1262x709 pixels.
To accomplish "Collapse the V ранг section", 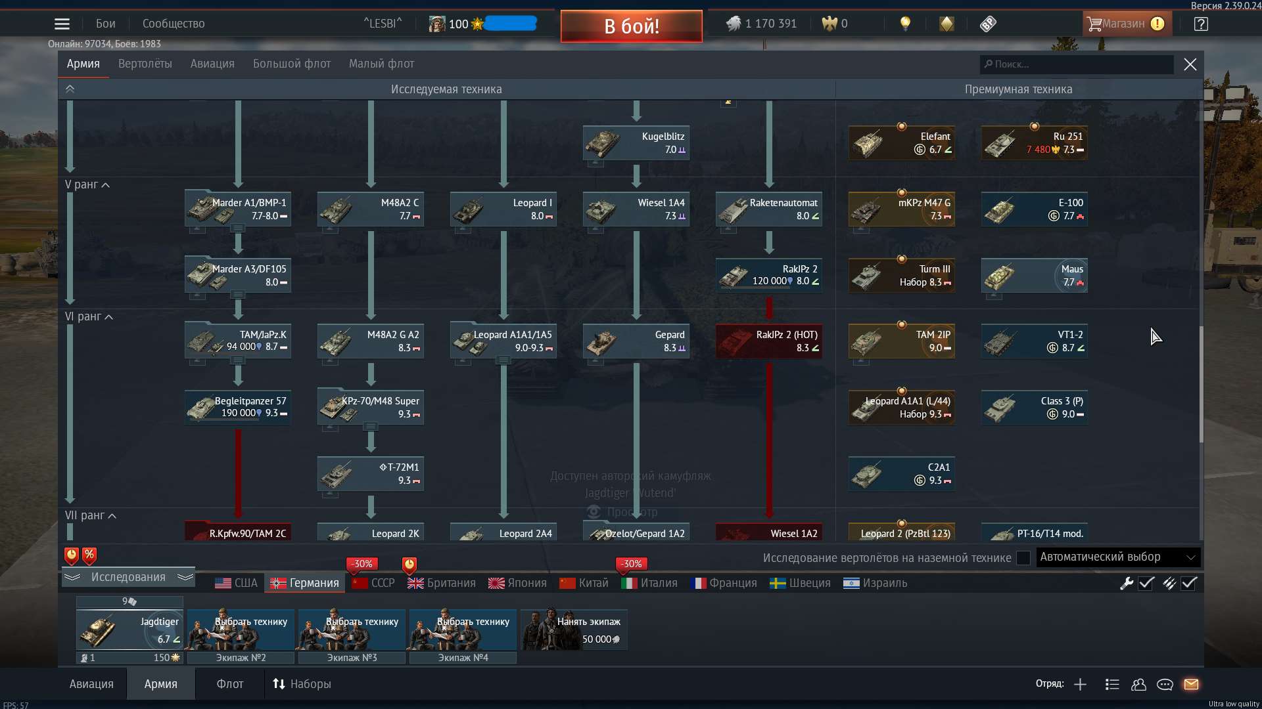I will point(87,185).
